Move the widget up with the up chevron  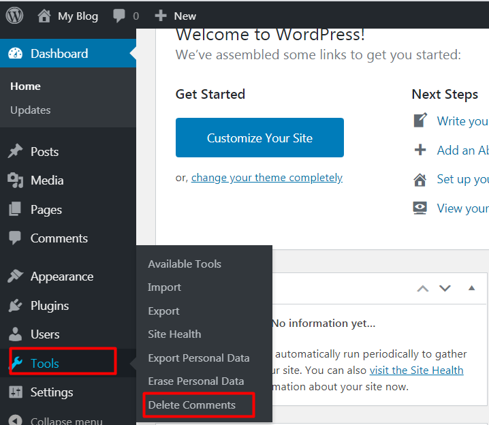[x=423, y=288]
